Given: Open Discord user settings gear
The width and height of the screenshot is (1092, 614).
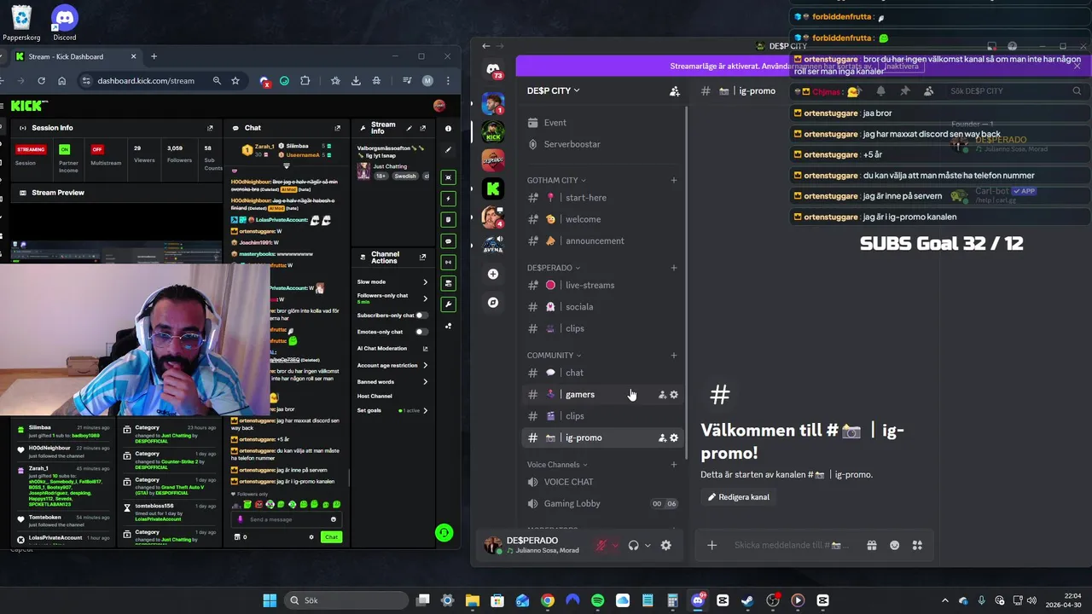Looking at the screenshot, I should pyautogui.click(x=666, y=546).
